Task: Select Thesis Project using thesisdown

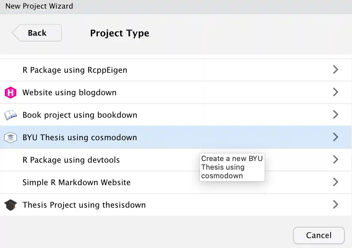Action: coord(84,205)
